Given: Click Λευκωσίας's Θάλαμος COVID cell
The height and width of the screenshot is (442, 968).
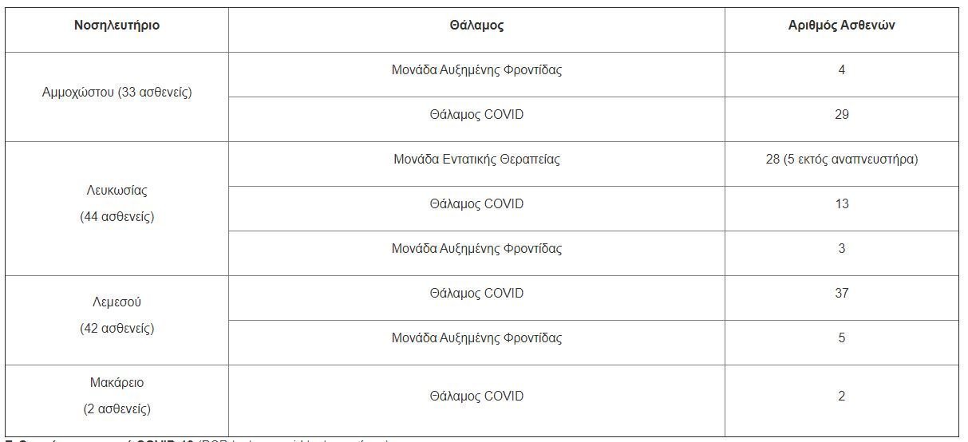Looking at the screenshot, I should pos(476,209).
